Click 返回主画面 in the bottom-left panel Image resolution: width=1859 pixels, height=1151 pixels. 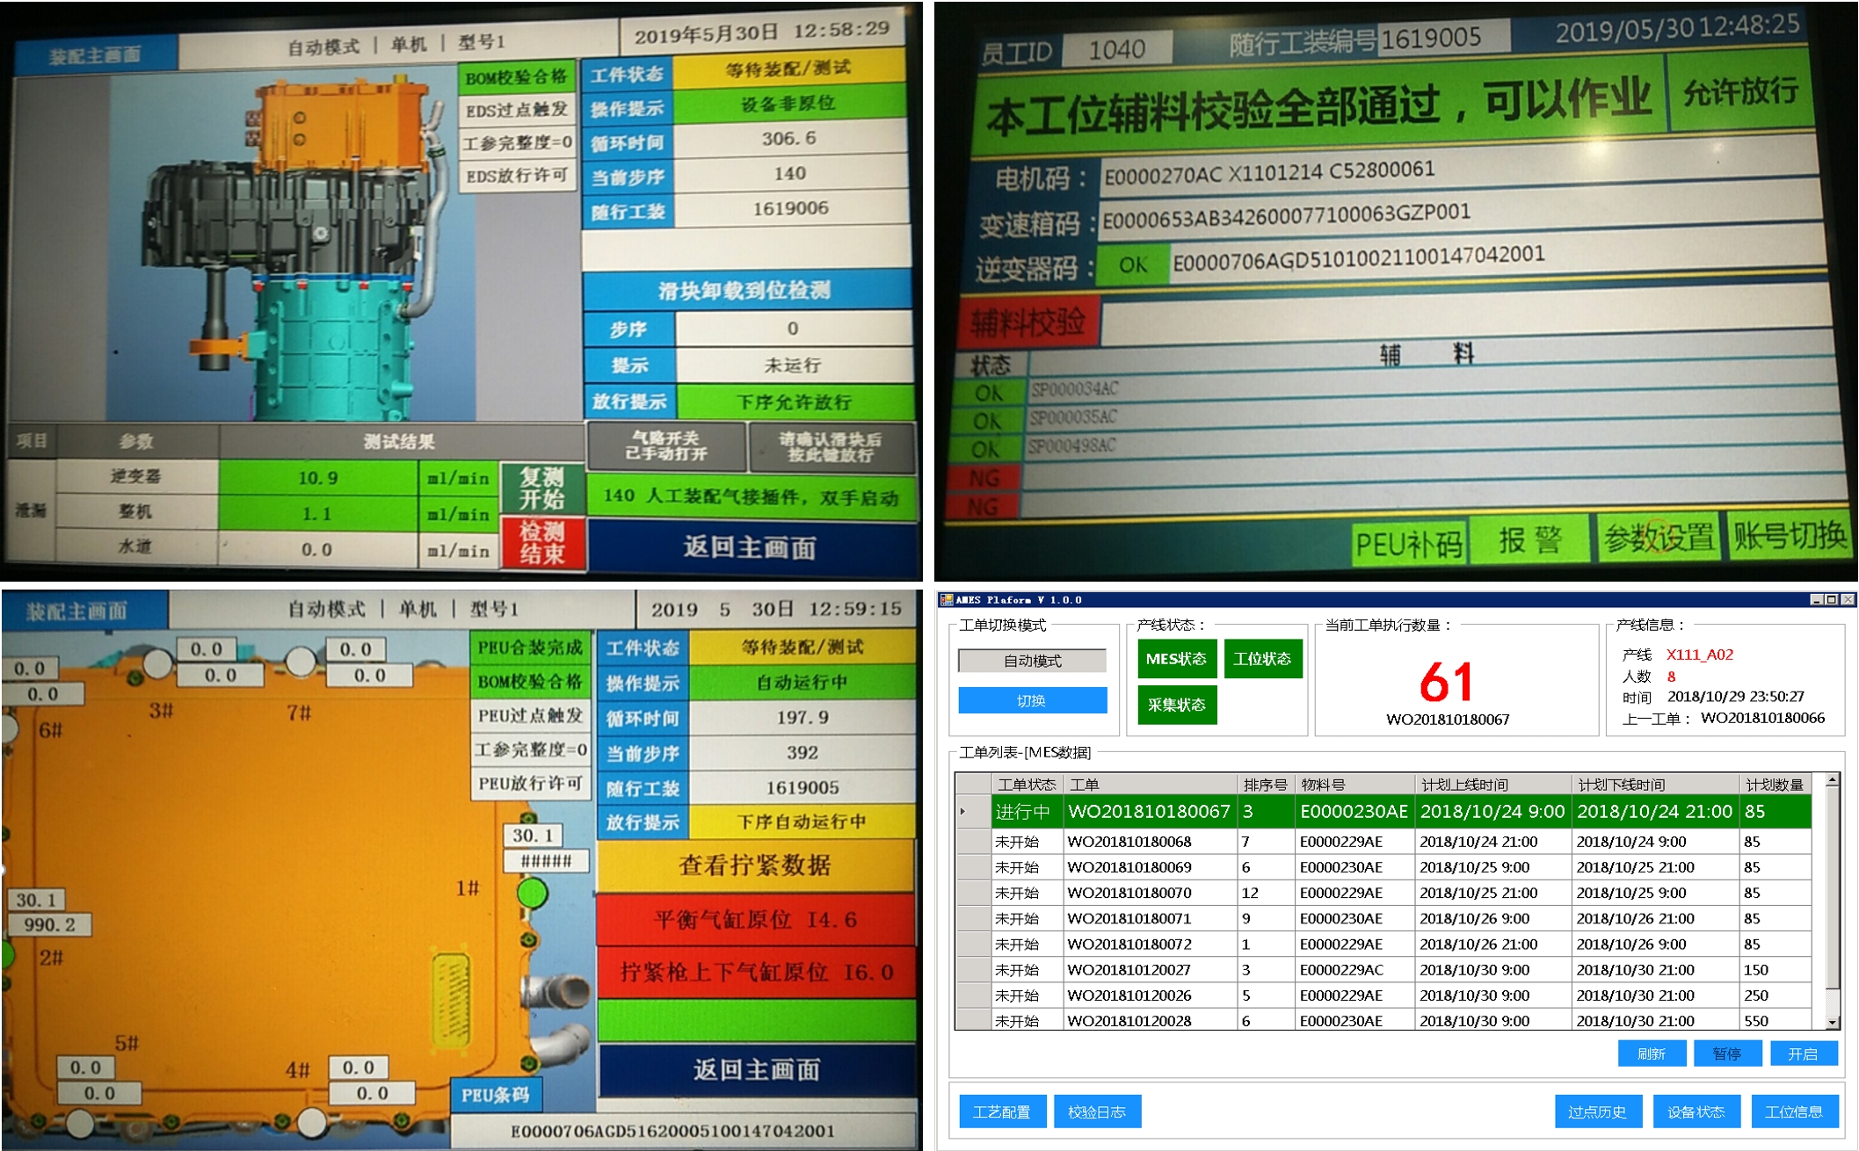pyautogui.click(x=755, y=1069)
